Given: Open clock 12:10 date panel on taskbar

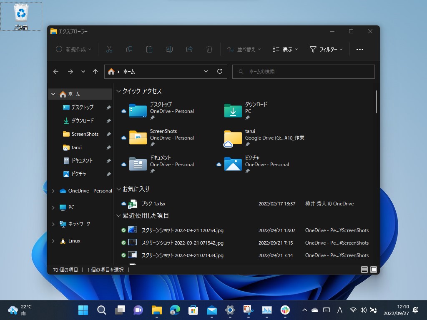Looking at the screenshot, I should 396,310.
